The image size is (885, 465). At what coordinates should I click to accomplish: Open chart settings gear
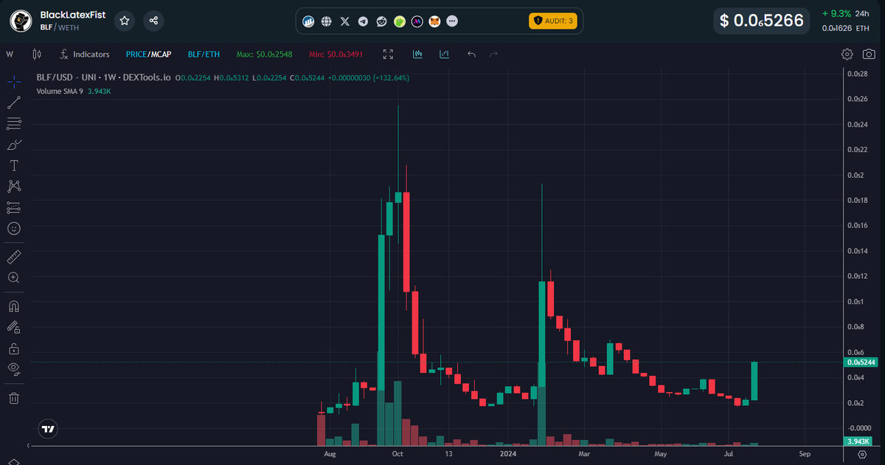[x=847, y=54]
